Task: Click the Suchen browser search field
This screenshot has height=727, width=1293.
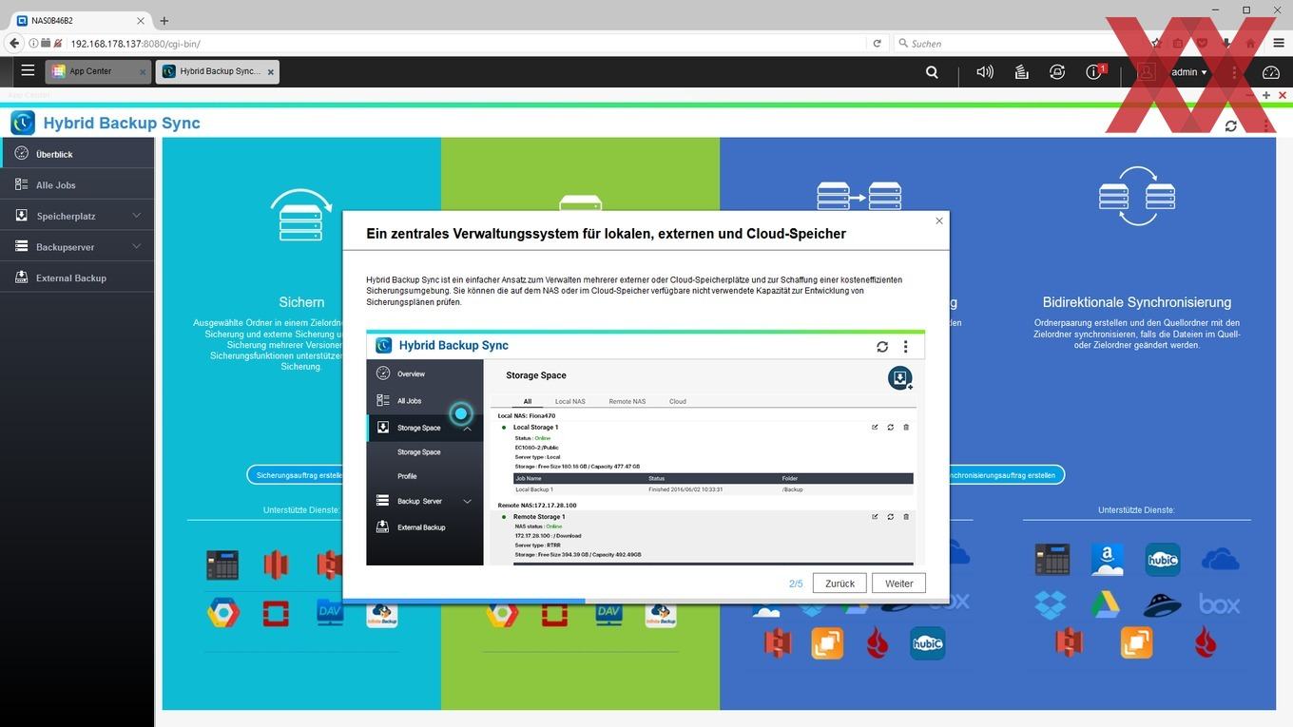Action: tap(1017, 43)
